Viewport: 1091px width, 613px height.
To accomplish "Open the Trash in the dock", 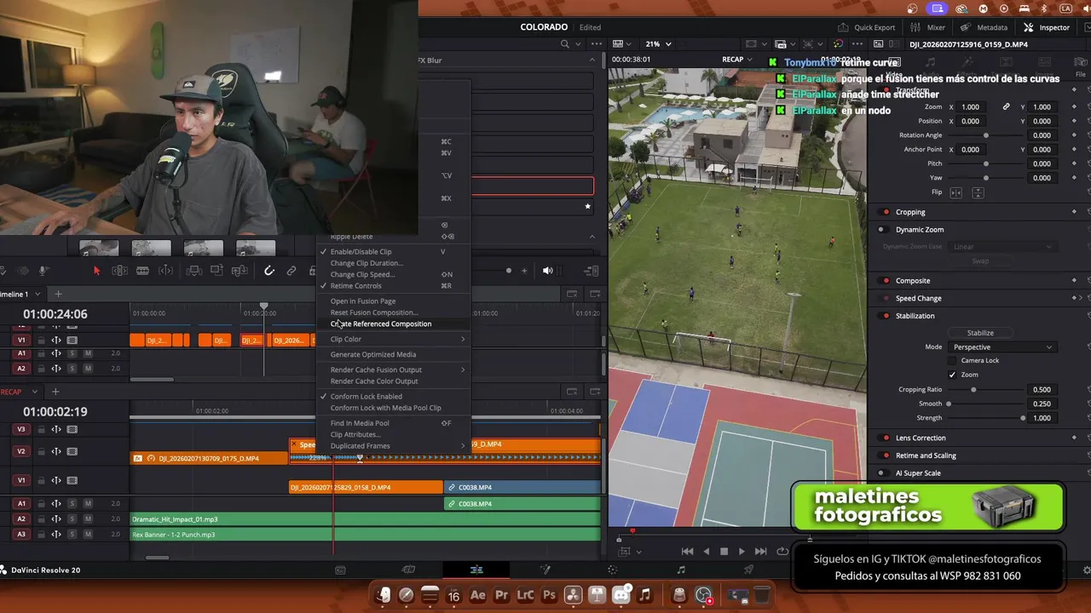I will click(x=762, y=595).
